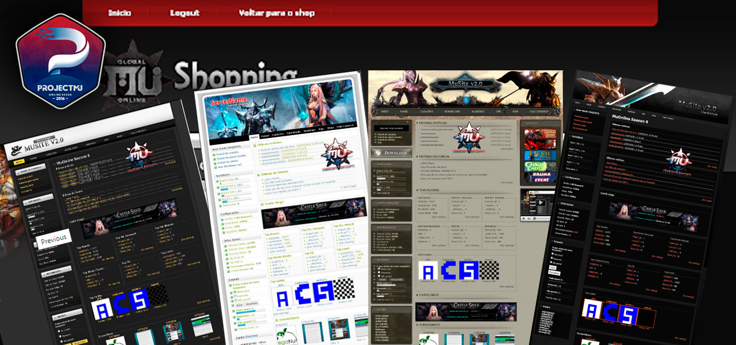Image resolution: width=736 pixels, height=345 pixels.
Task: Open the Devil Square event banner
Action: [540, 155]
